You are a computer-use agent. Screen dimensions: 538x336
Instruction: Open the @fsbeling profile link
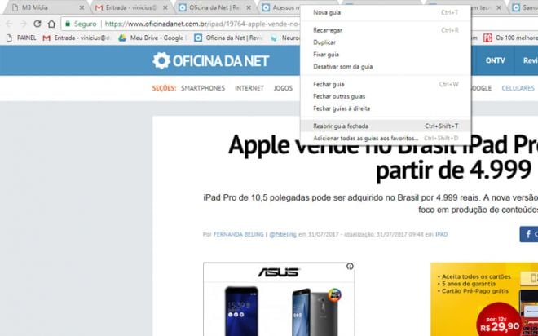pyautogui.click(x=283, y=234)
